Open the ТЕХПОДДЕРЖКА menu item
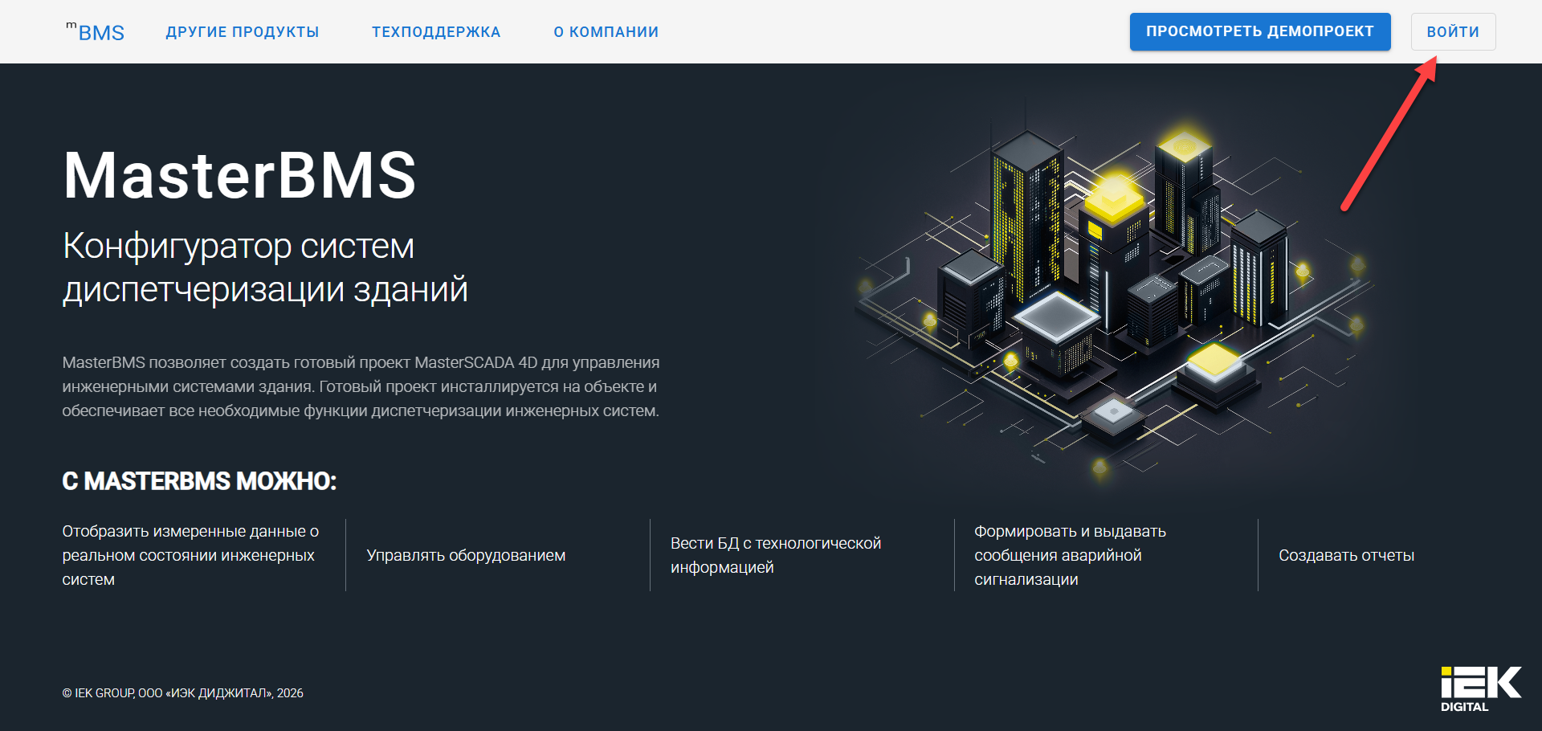This screenshot has width=1542, height=731. [436, 32]
